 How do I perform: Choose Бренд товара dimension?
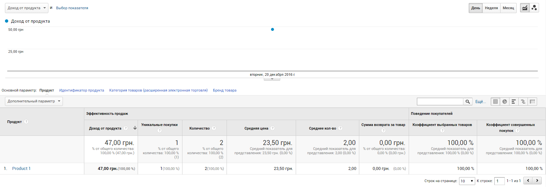click(x=225, y=90)
